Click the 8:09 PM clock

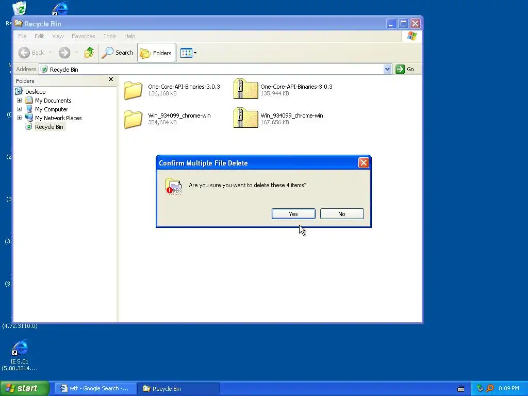click(x=509, y=388)
